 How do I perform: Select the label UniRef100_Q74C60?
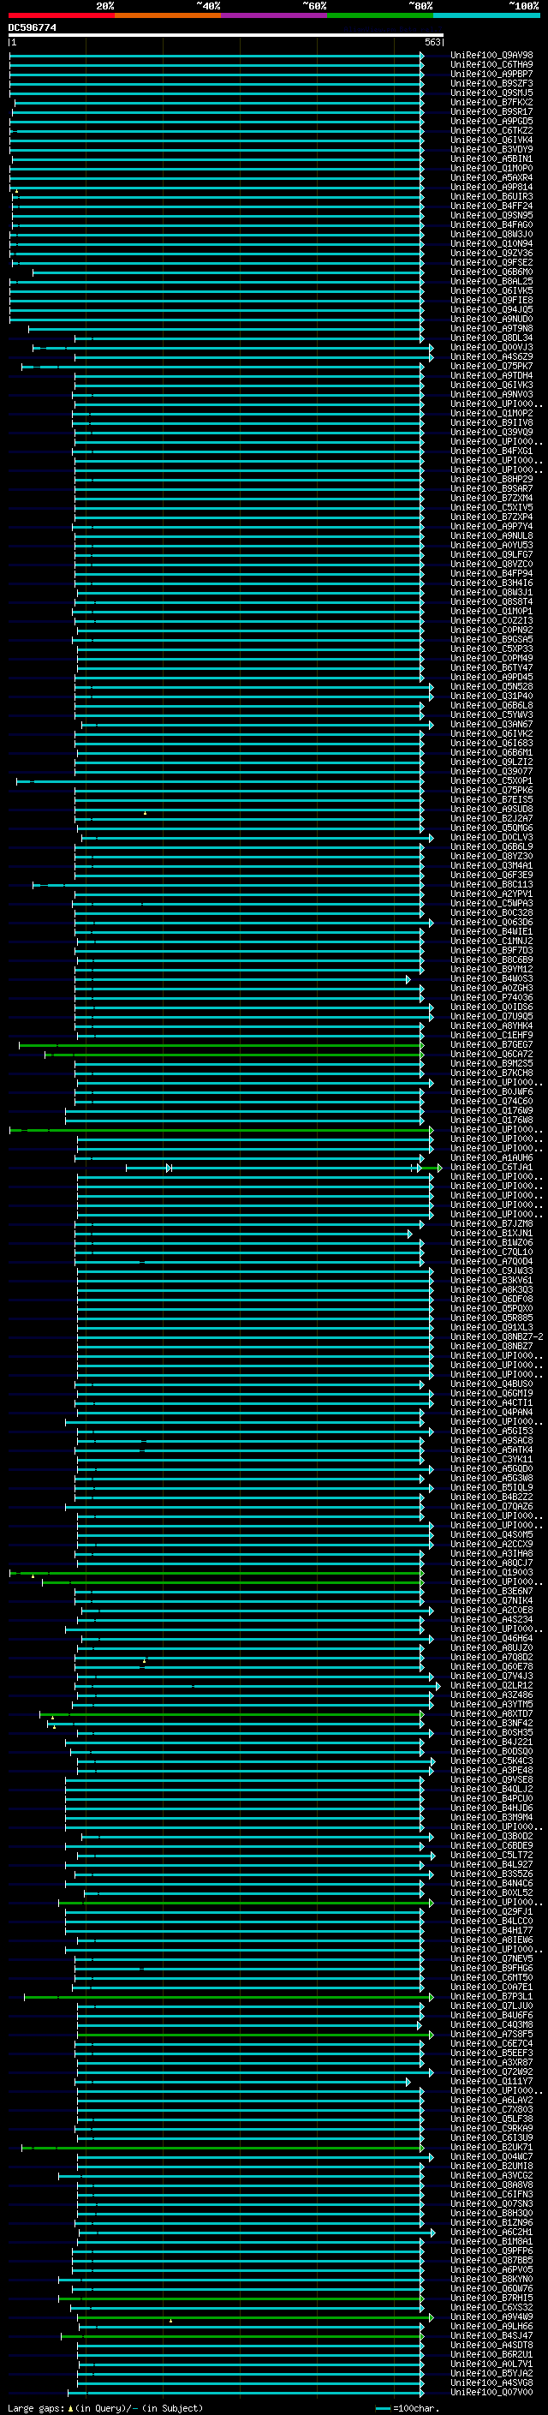coord(491,1102)
